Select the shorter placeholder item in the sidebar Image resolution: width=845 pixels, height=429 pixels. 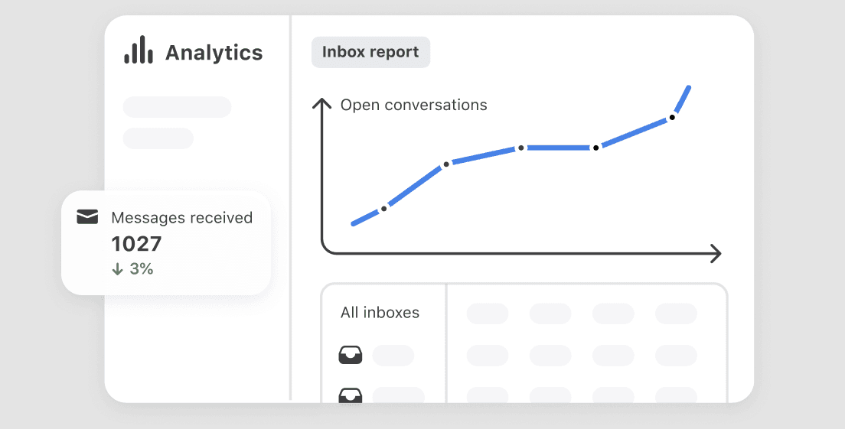158,138
